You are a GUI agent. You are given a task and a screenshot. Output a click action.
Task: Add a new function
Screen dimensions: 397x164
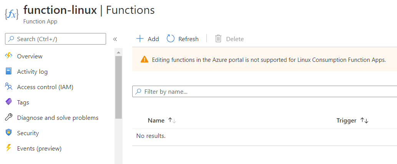coord(148,39)
